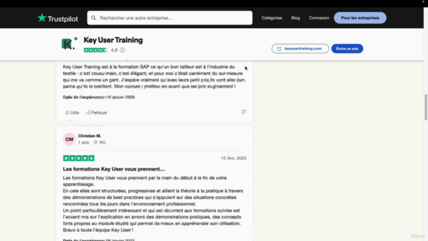Click the 1 avis text
Image resolution: width=428 pixels, height=241 pixels.
[x=84, y=143]
